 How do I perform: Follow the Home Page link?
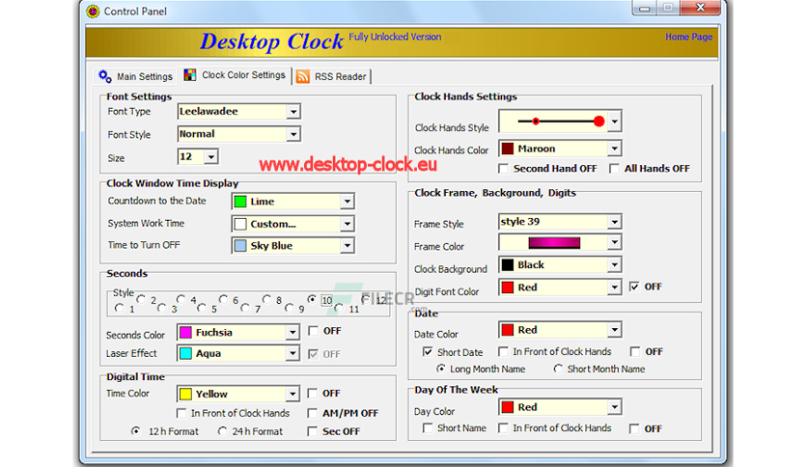(688, 37)
